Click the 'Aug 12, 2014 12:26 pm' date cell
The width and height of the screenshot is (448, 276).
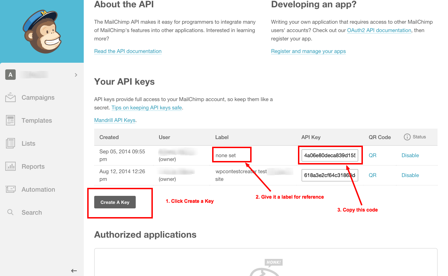[x=122, y=175]
